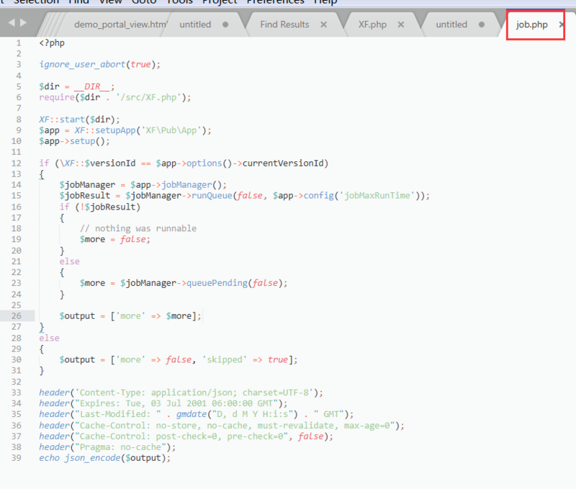Viewport: 576px width, 489px height.
Task: Open the Goto menu
Action: (144, 2)
